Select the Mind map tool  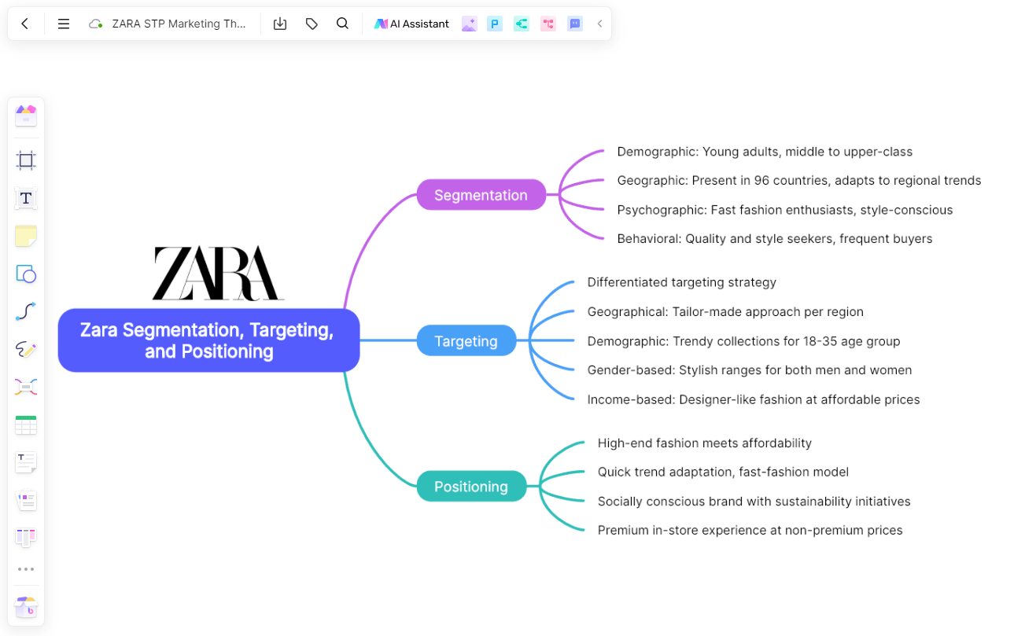point(26,387)
